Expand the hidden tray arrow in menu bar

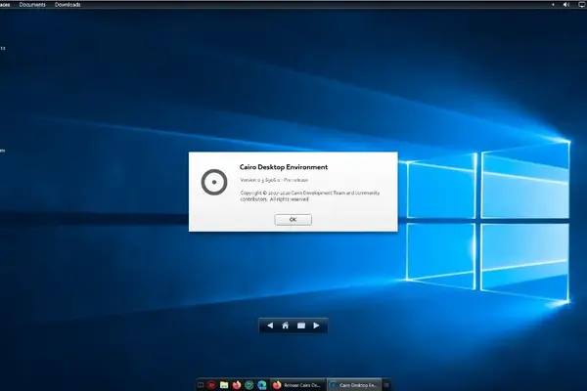click(x=553, y=5)
